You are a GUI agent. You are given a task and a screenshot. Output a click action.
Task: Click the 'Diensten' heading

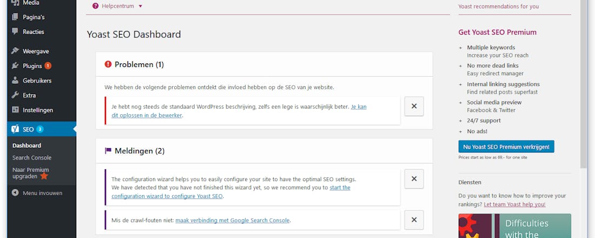point(470,182)
